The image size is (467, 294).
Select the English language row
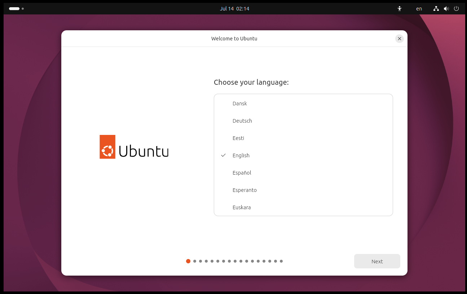click(303, 155)
